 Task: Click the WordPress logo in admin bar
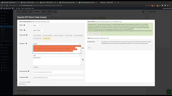pyautogui.click(x=1, y=8)
